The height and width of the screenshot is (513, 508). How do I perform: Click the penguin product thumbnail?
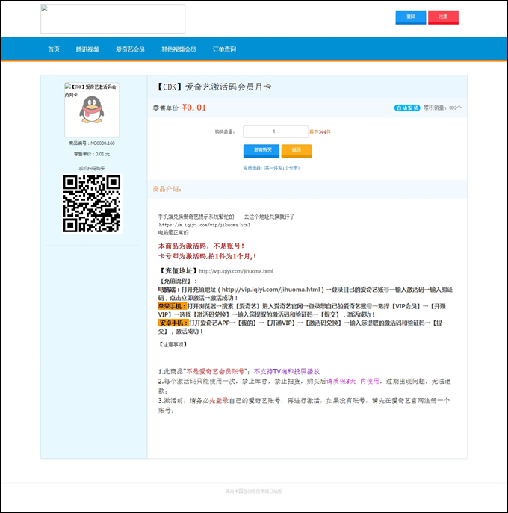point(92,110)
